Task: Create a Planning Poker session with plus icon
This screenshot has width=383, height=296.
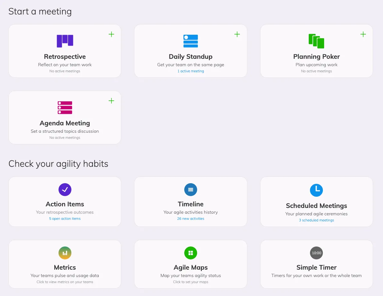Action: (363, 34)
